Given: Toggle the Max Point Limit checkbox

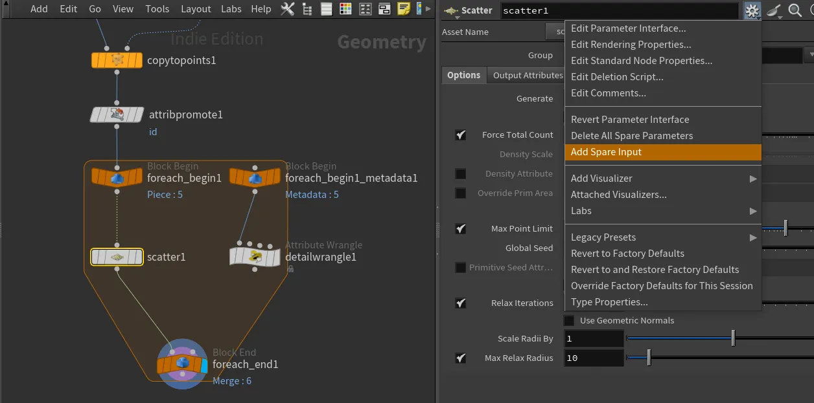Looking at the screenshot, I should 461,229.
